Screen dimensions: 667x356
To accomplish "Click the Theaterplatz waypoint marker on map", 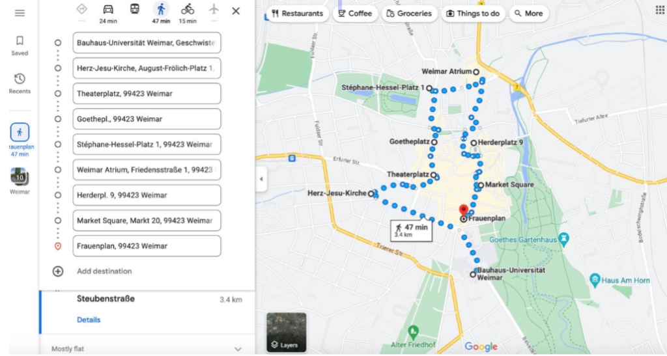I will pos(433,174).
